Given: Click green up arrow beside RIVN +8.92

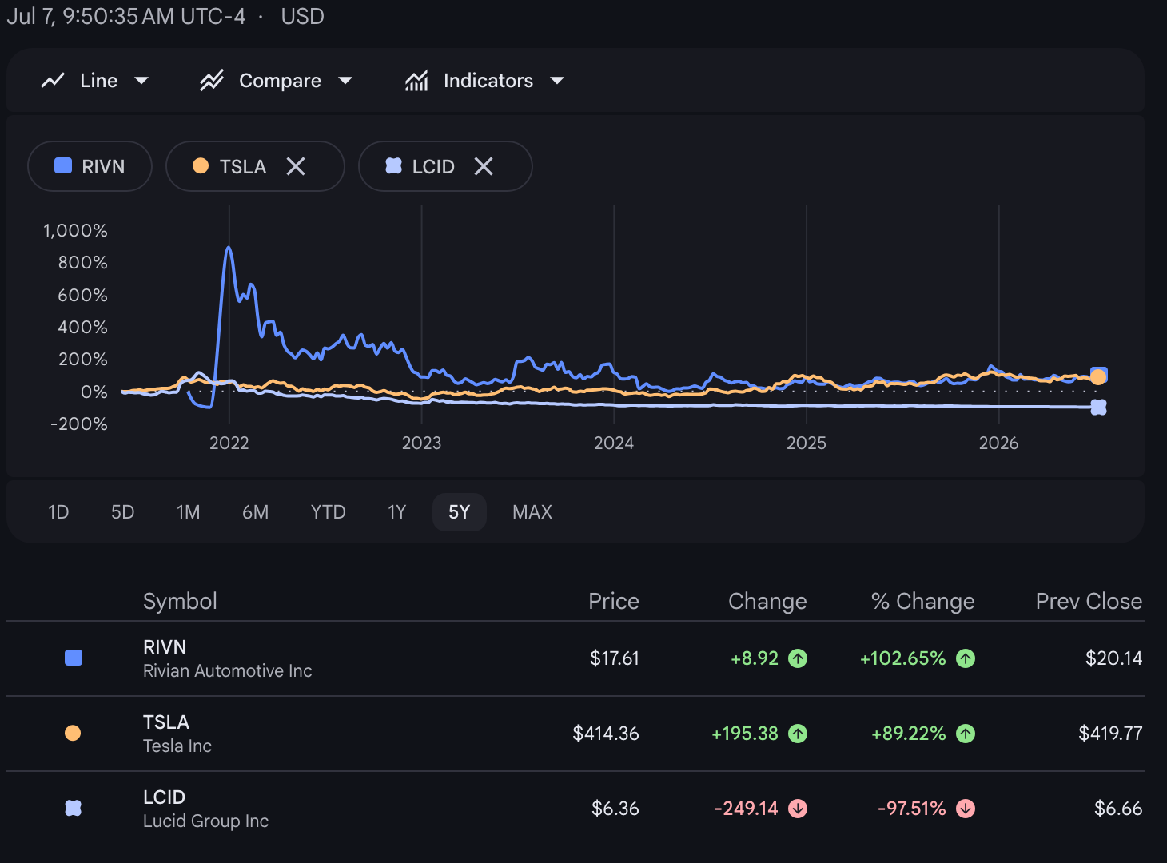Looking at the screenshot, I should click(798, 658).
